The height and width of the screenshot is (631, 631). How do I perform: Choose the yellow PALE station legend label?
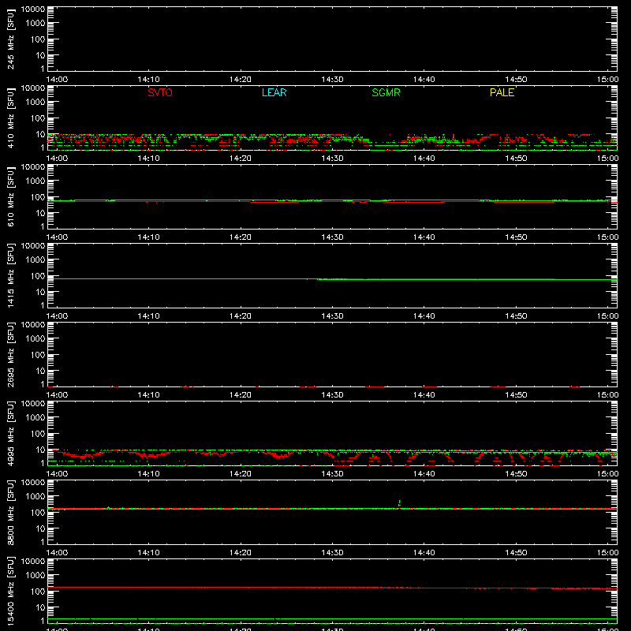(502, 92)
